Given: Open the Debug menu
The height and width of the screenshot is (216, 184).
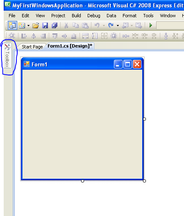Looking at the screenshot, I should coord(94,16).
